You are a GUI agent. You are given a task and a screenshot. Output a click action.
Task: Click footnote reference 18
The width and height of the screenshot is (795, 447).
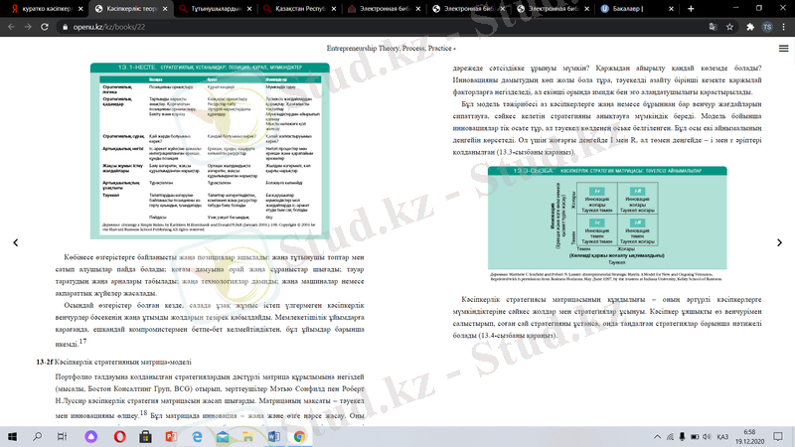tap(143, 412)
